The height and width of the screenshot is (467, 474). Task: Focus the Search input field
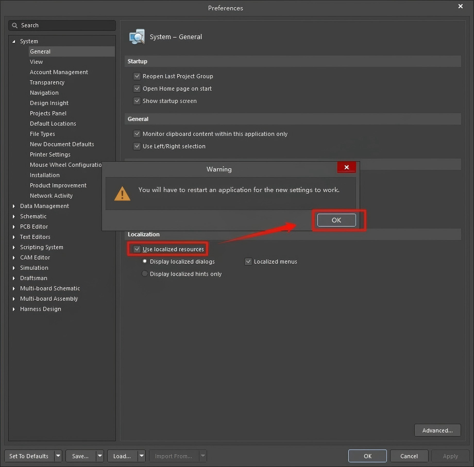tap(62, 25)
